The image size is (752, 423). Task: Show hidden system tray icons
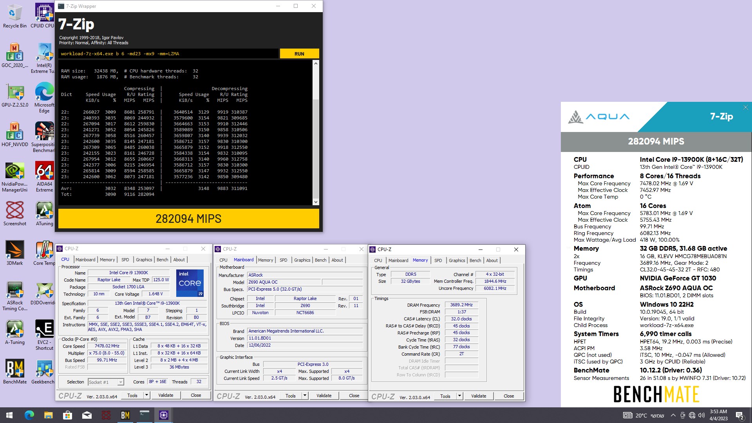coord(673,415)
